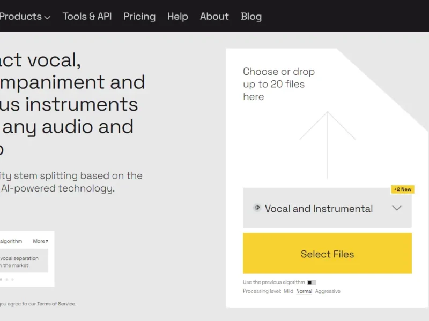
Task: Open the Vocal and Instrumental dropdown
Action: pyautogui.click(x=319, y=209)
